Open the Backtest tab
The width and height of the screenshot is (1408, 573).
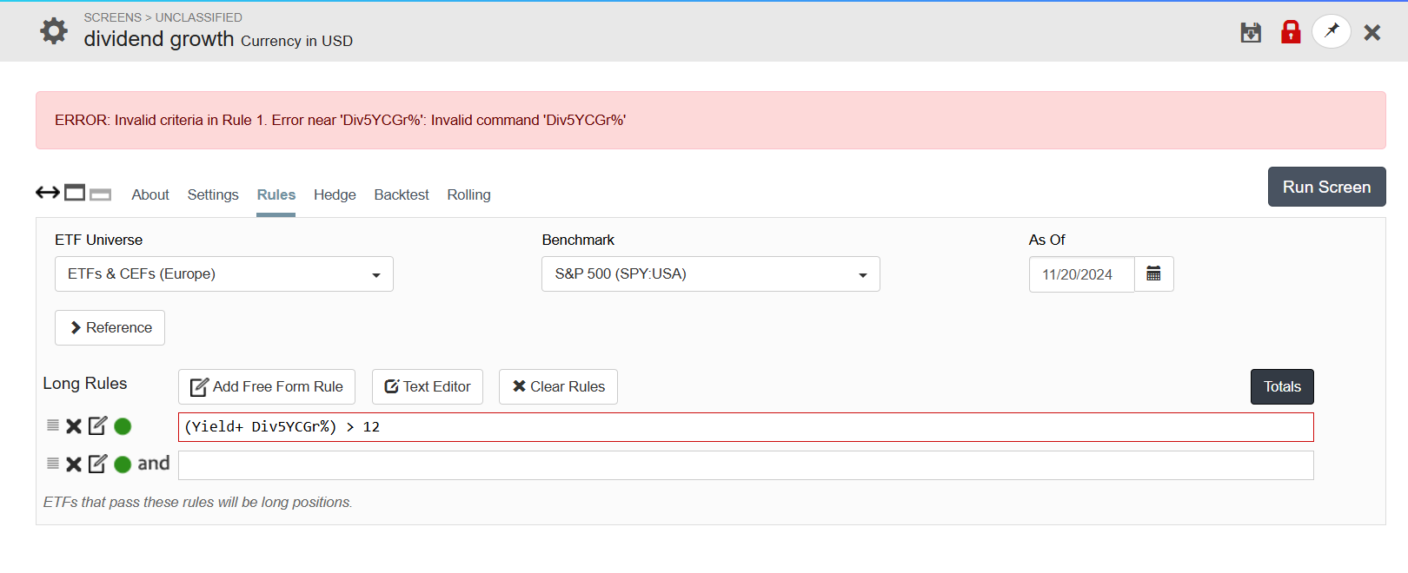[402, 195]
